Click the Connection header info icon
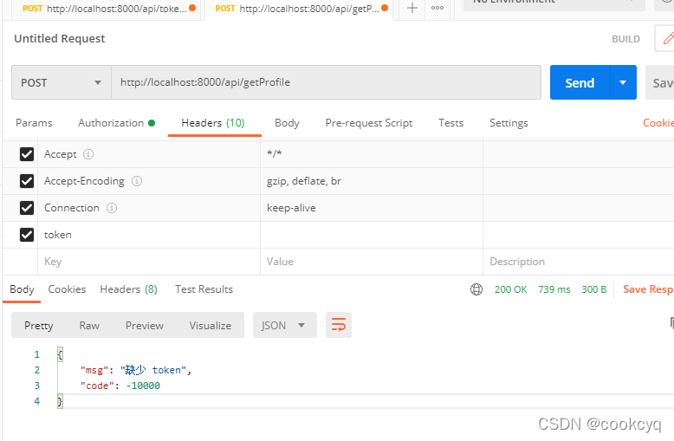674x441 pixels. point(112,208)
